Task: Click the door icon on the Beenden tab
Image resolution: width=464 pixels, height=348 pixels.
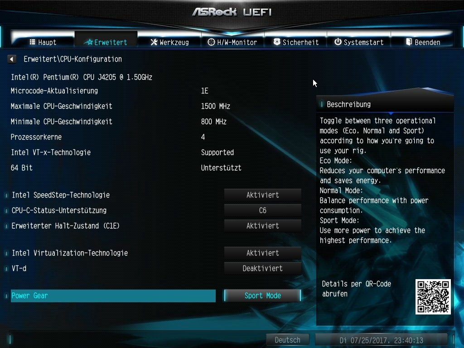Action: (409, 42)
